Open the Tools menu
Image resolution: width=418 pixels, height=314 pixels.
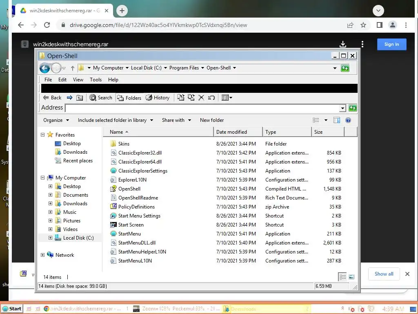(x=96, y=80)
